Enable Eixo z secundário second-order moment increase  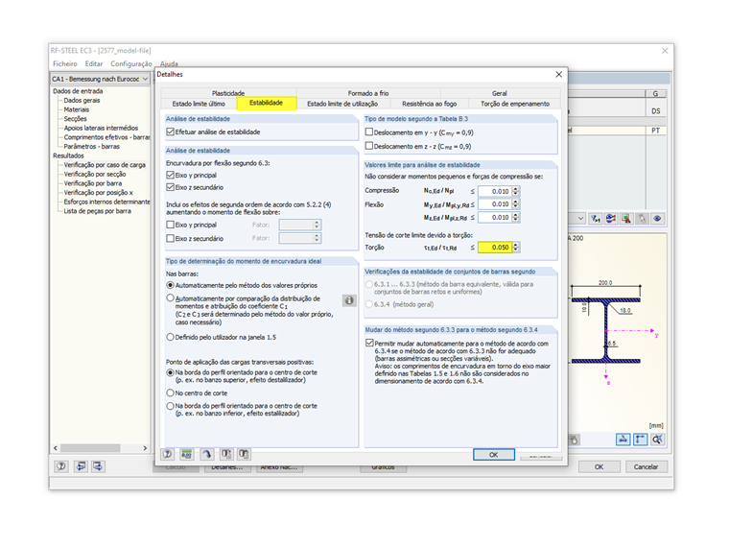click(x=170, y=238)
